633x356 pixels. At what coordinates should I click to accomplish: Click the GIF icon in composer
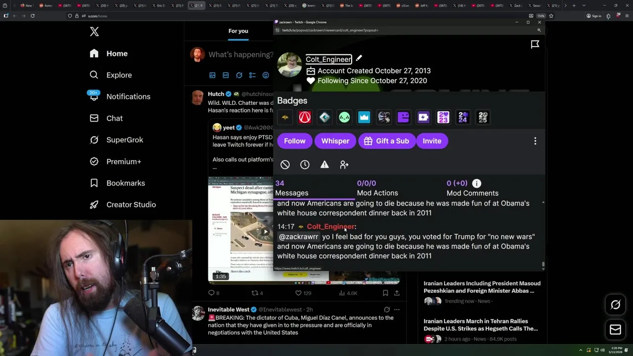tap(226, 75)
